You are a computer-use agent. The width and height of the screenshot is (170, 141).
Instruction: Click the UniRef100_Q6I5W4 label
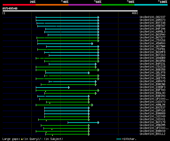tap(152, 46)
